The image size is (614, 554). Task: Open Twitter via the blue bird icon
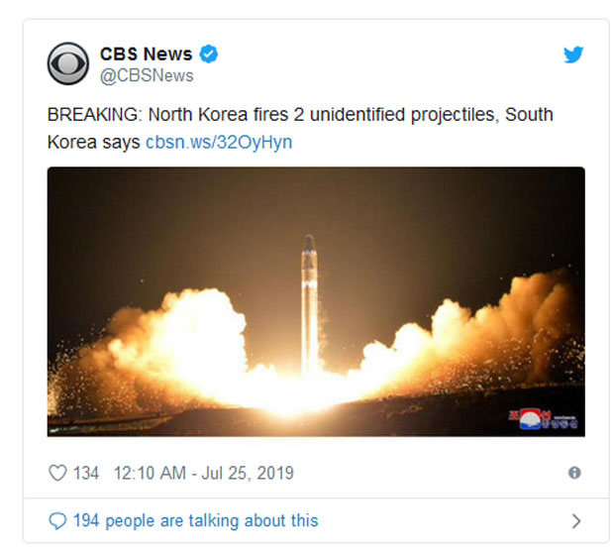pyautogui.click(x=573, y=55)
